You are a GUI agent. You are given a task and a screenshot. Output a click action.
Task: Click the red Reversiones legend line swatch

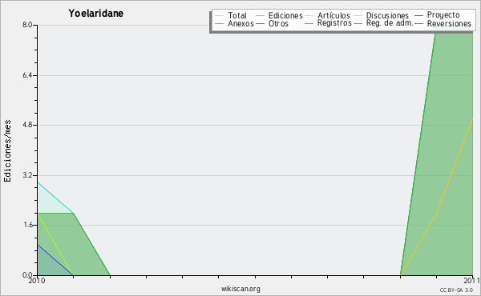pyautogui.click(x=419, y=23)
